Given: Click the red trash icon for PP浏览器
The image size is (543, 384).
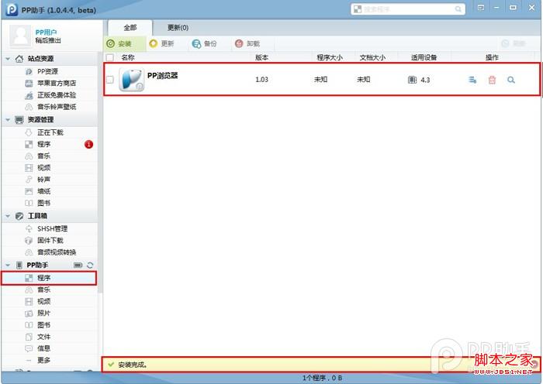Looking at the screenshot, I should 492,80.
